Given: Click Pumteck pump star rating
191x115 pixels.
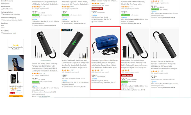Looking at the screenshot, I should click(x=155, y=71).
